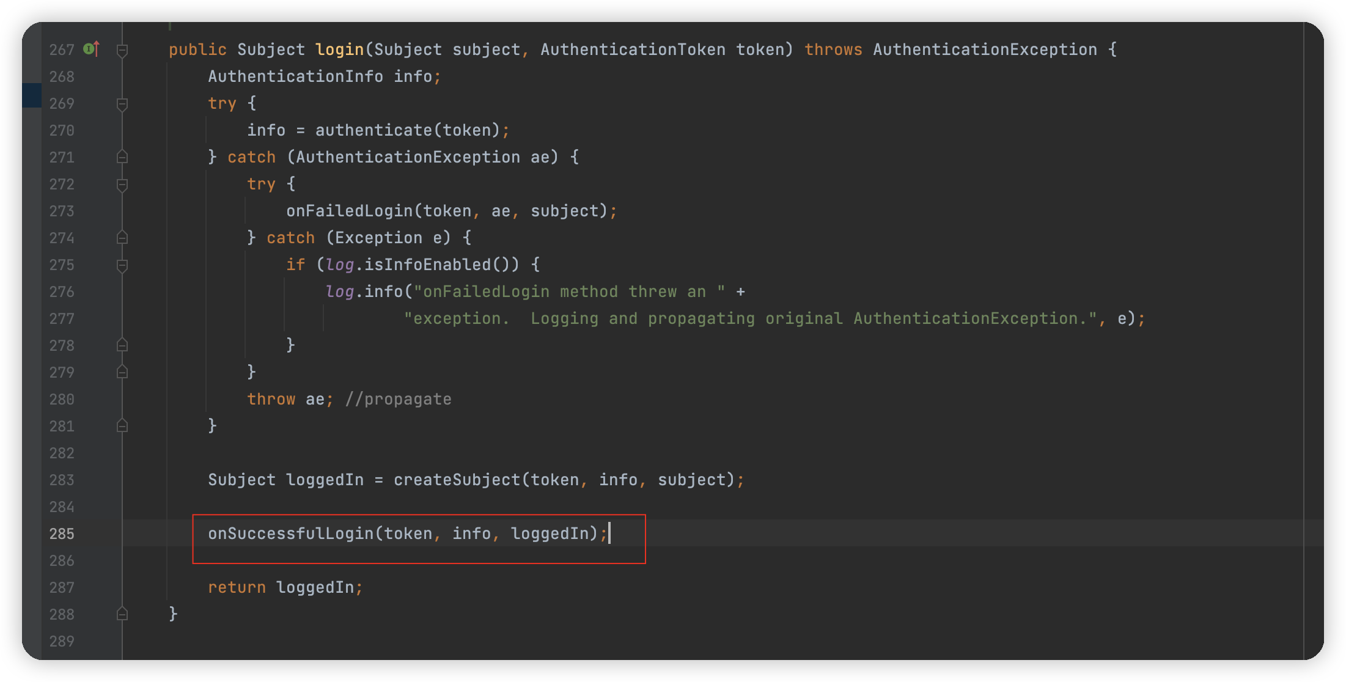Click the fold marker at line 271 catch
The image size is (1346, 682).
[122, 158]
